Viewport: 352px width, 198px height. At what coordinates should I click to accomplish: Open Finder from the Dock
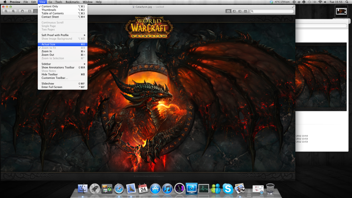tap(83, 188)
